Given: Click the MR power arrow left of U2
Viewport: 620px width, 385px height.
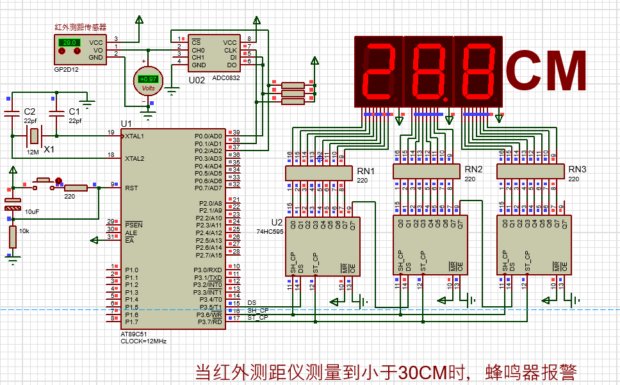Looking at the screenshot, I should pos(334,302).
